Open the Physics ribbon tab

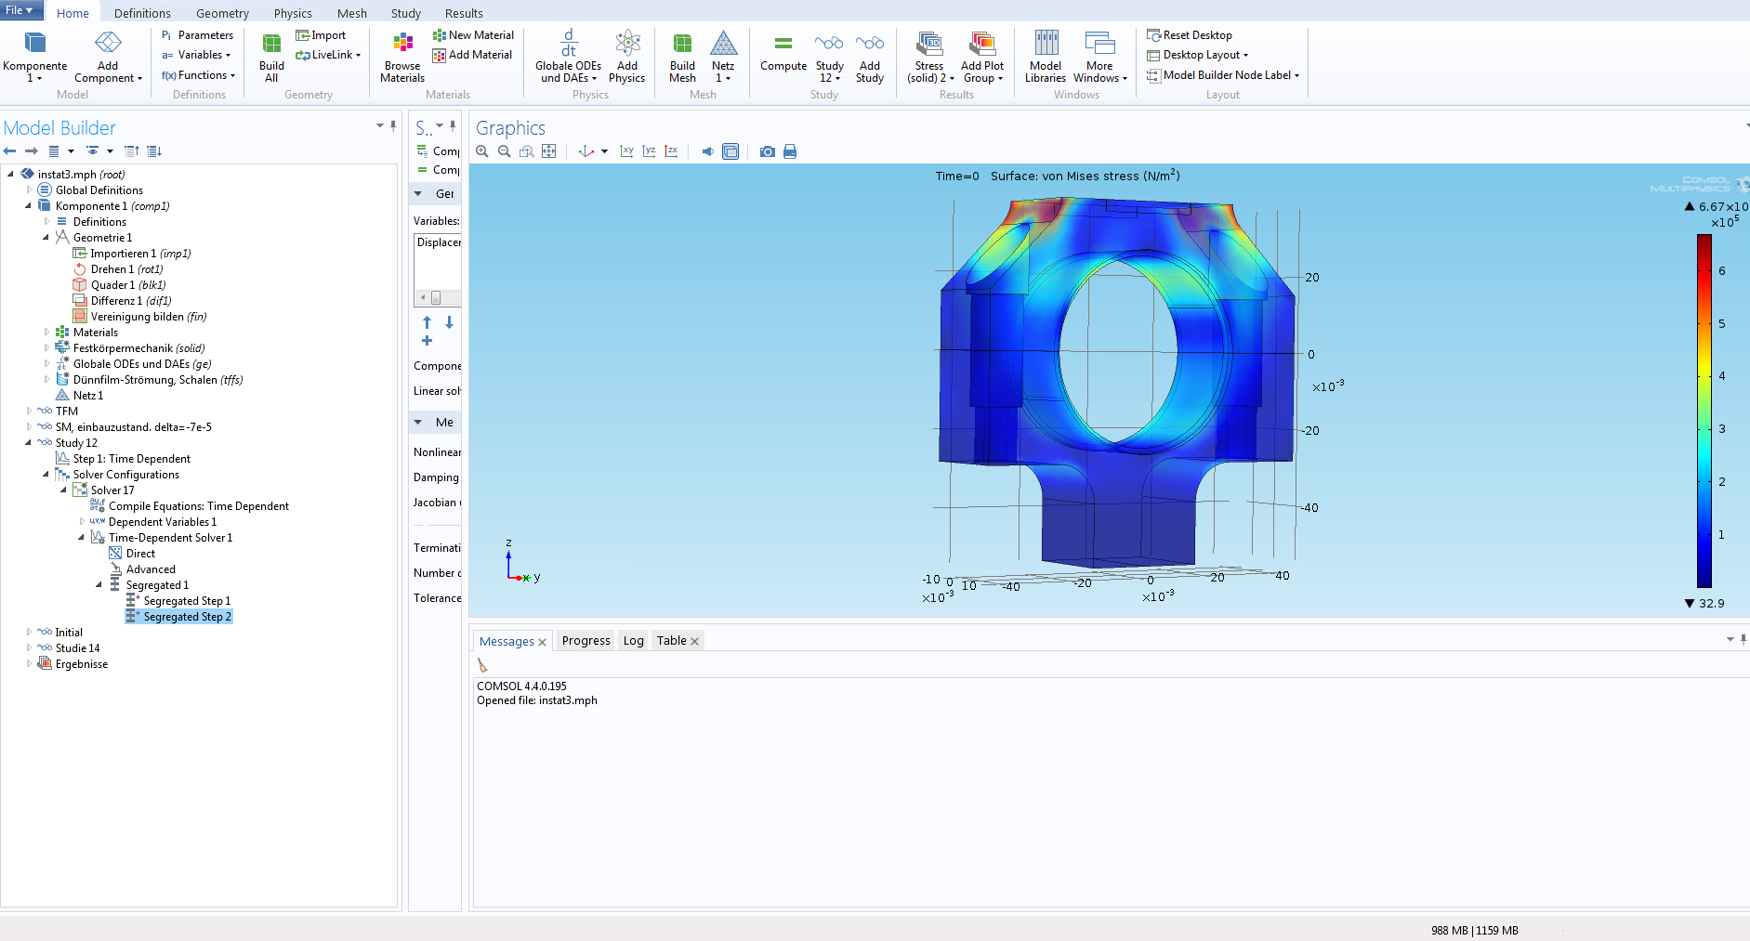point(293,13)
